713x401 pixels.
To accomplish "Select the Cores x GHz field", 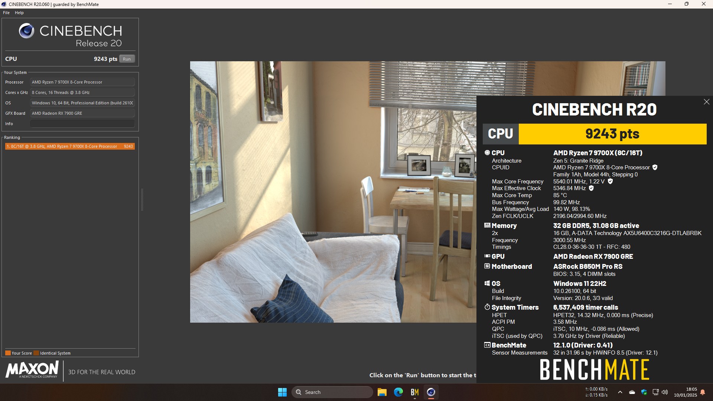I will (x=82, y=92).
